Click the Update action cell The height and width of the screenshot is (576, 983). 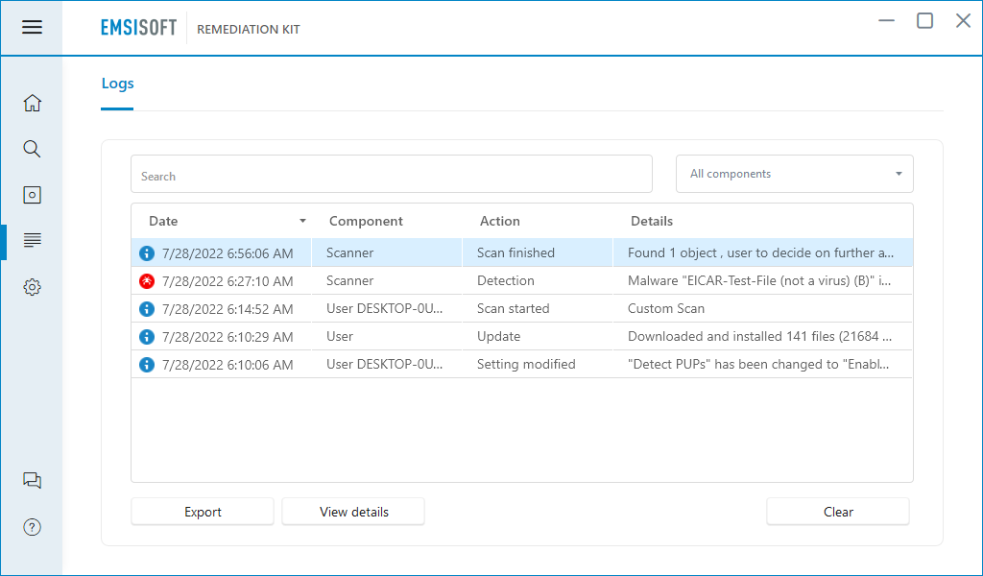click(x=498, y=336)
